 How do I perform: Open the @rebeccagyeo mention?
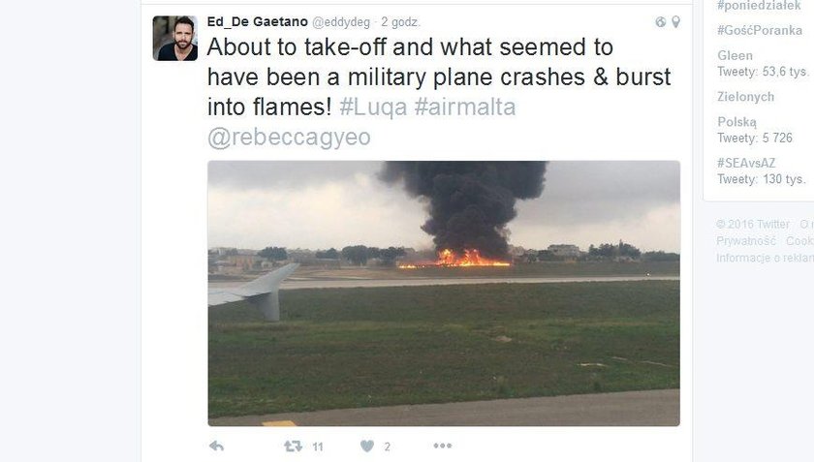[x=289, y=138]
